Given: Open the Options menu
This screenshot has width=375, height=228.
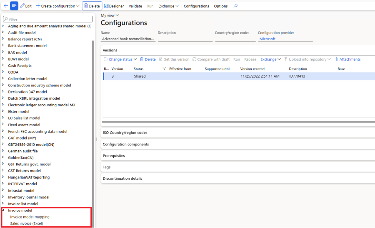Looking at the screenshot, I should 221,6.
